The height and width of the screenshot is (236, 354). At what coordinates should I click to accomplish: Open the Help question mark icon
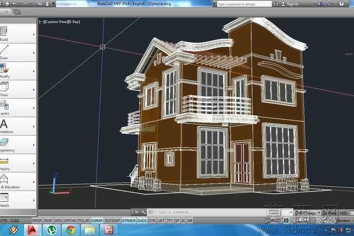pyautogui.click(x=341, y=4)
